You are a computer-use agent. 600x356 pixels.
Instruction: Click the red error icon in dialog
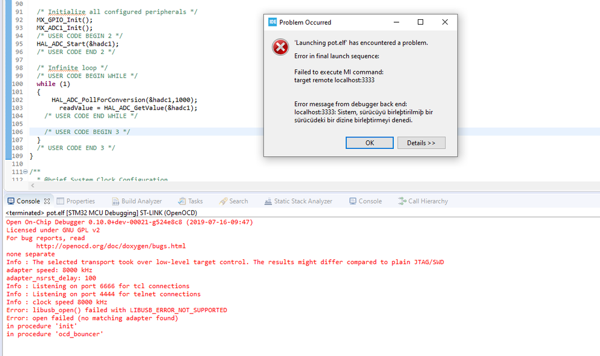click(x=280, y=47)
